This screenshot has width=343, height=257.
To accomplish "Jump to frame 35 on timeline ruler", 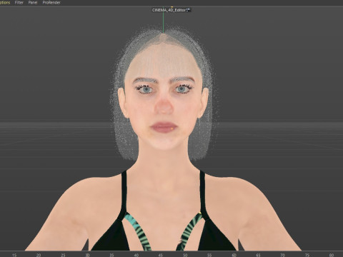I will [x=112, y=255].
